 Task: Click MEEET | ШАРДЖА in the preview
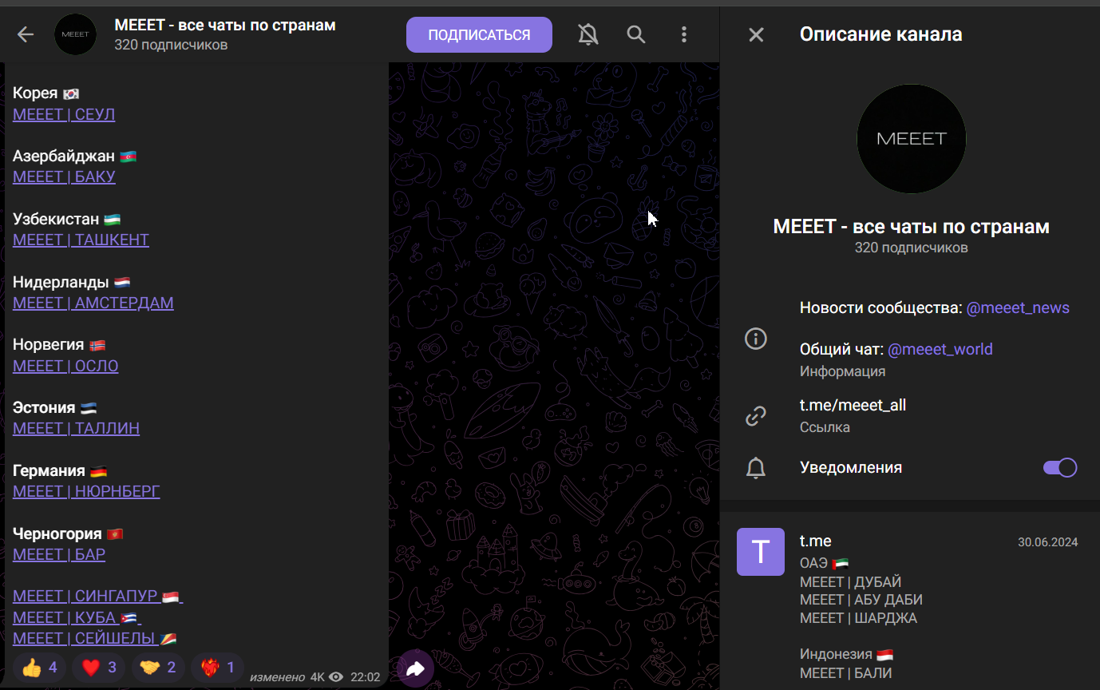point(858,618)
